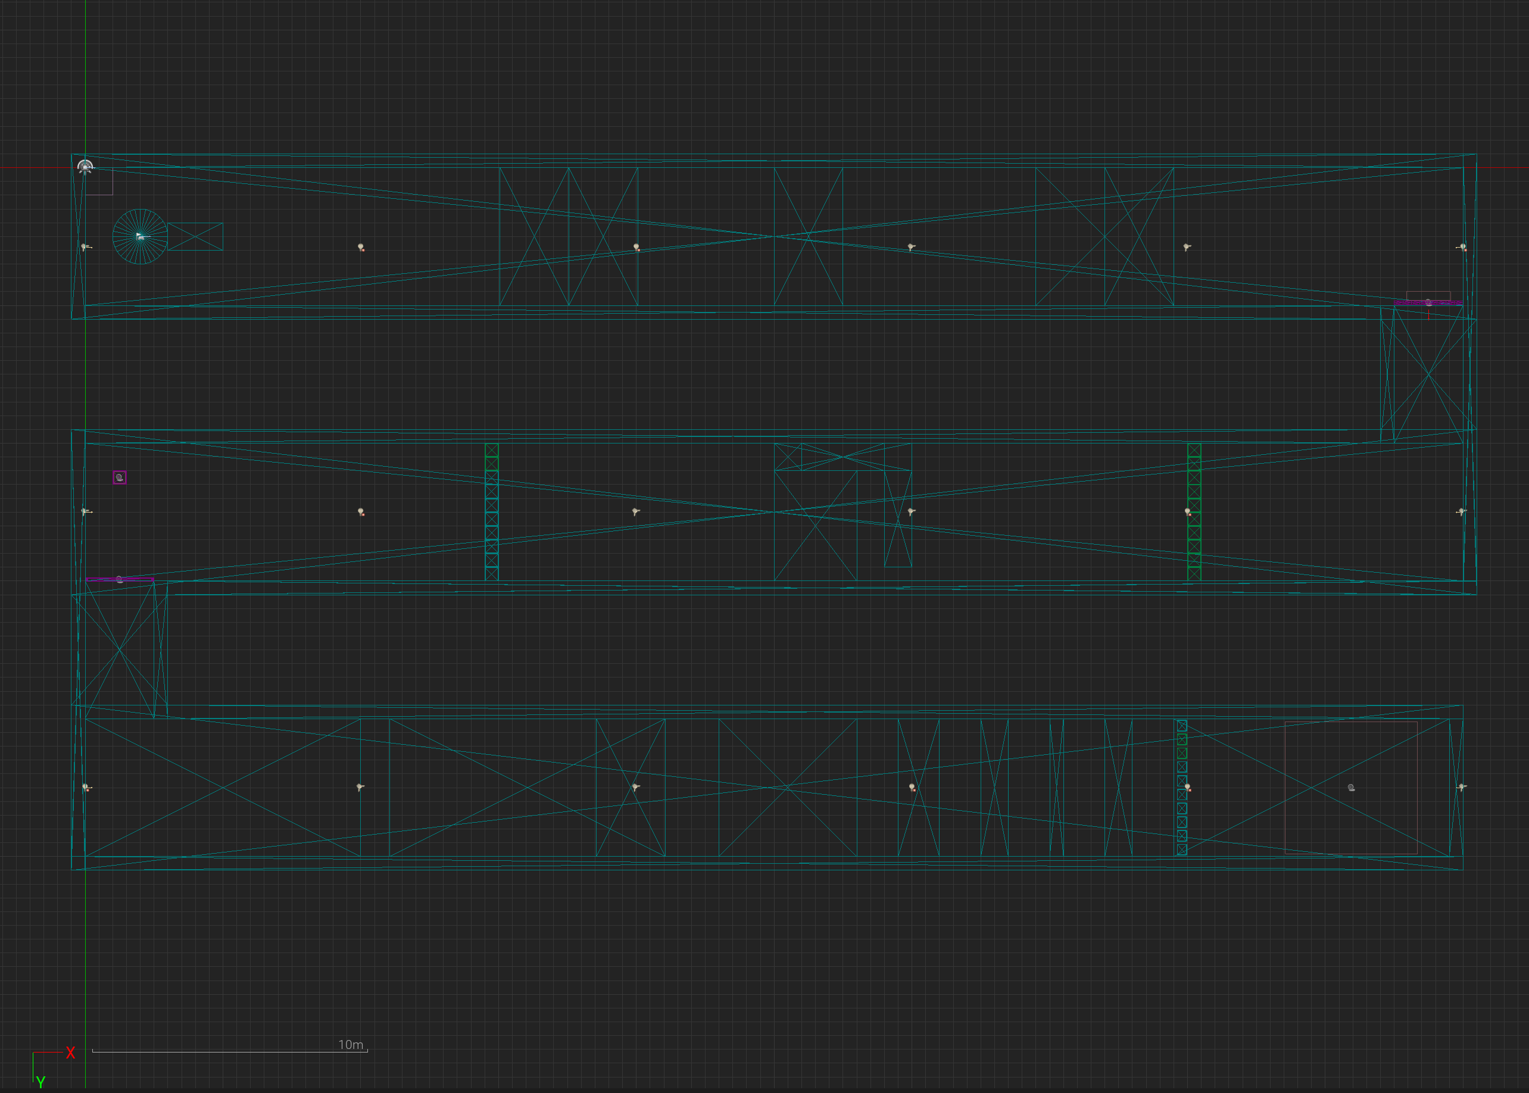Select the spotlight at the bottom corridor's right end

click(x=1461, y=787)
